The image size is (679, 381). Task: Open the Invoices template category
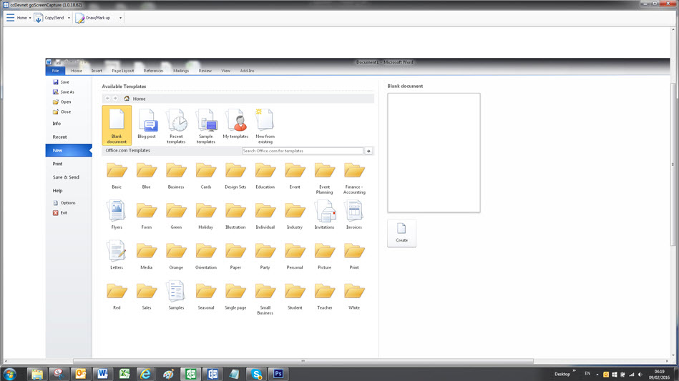(x=353, y=214)
